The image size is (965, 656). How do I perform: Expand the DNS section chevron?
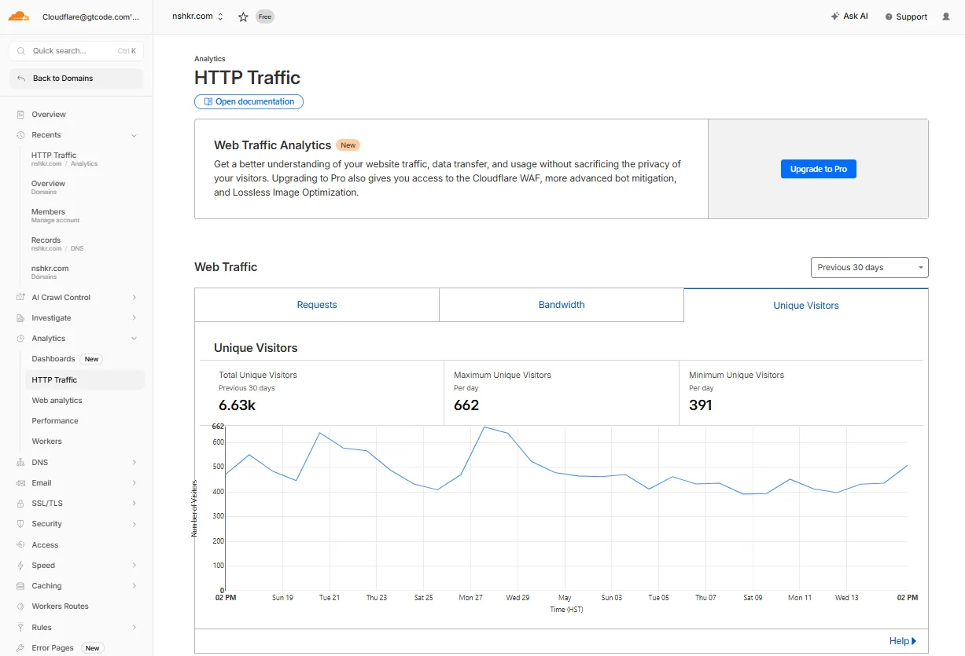click(134, 463)
